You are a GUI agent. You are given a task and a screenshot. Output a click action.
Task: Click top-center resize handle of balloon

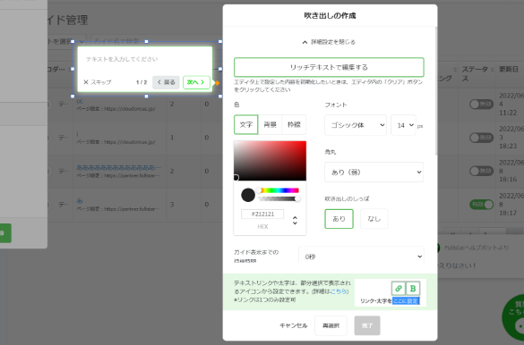[146, 42]
